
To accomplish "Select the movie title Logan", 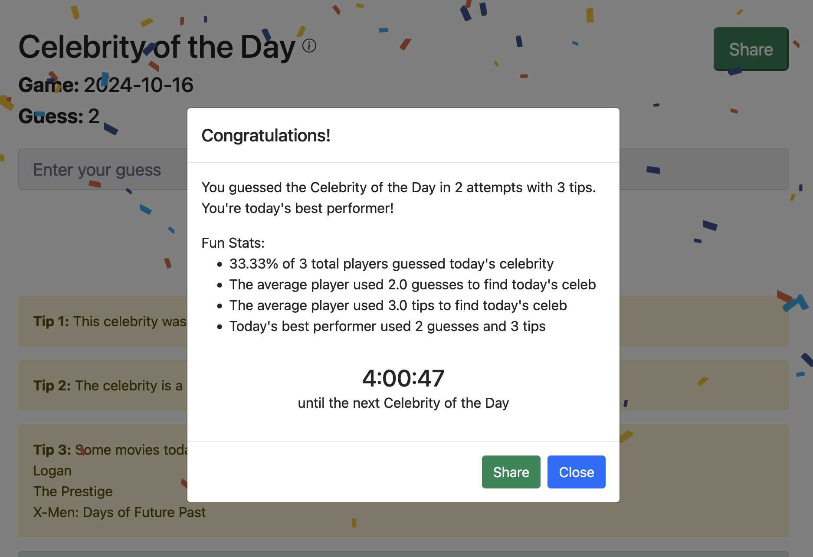I will pyautogui.click(x=52, y=471).
